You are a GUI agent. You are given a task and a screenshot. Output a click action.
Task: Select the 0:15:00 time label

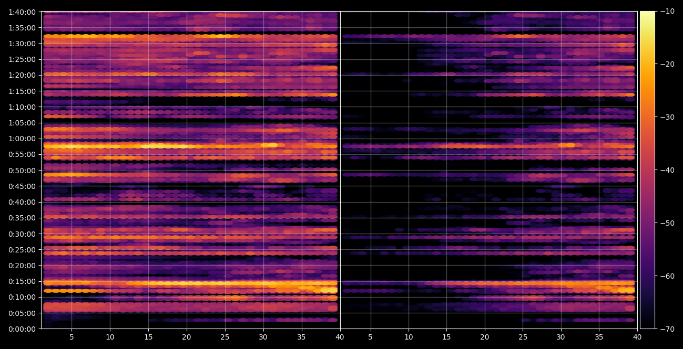coord(22,281)
